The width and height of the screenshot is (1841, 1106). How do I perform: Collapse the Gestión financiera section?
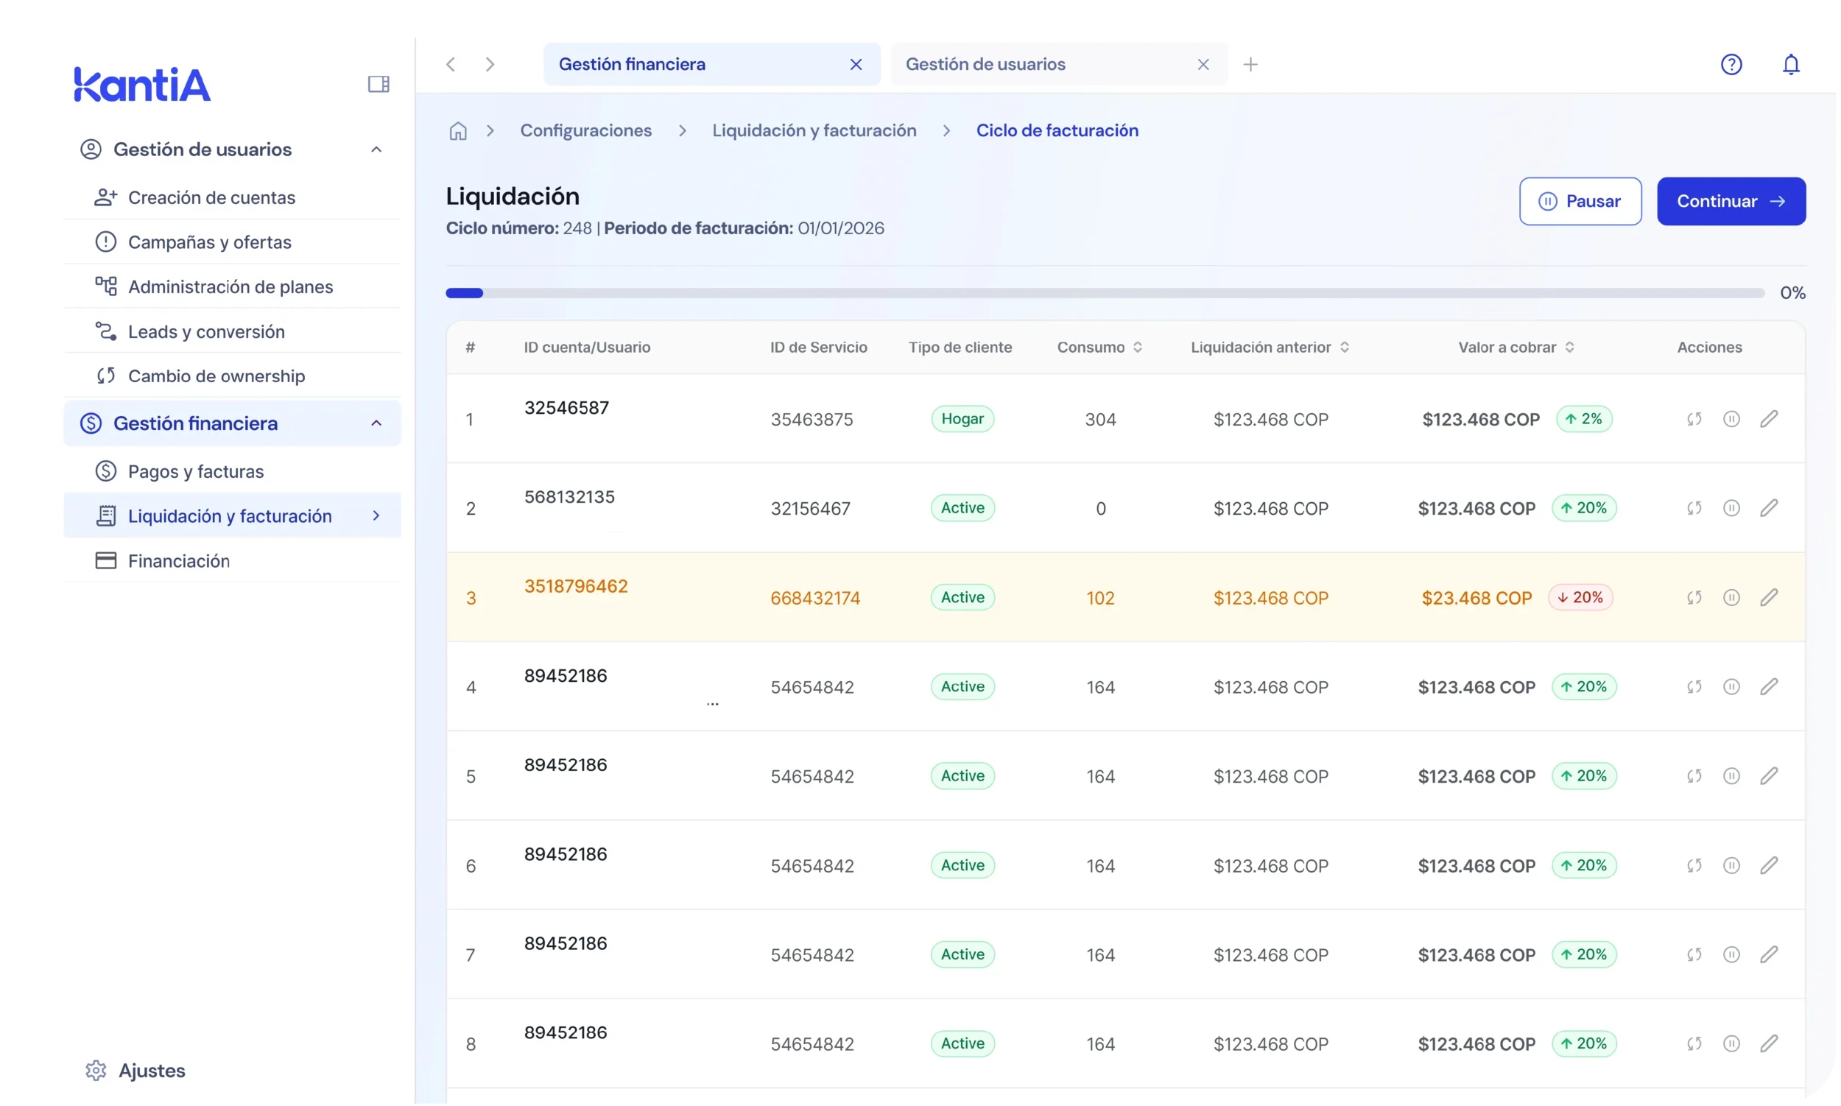pyautogui.click(x=376, y=423)
